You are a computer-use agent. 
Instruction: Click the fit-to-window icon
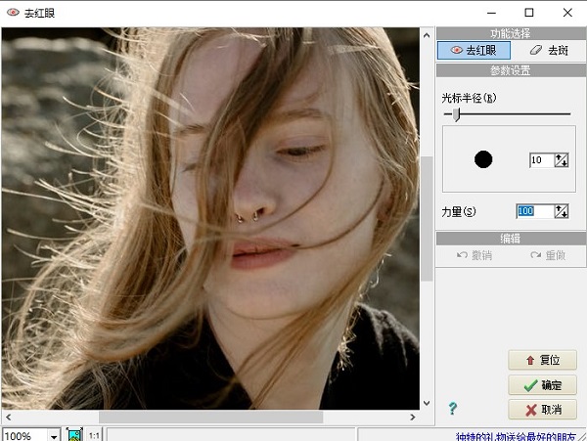point(74,434)
